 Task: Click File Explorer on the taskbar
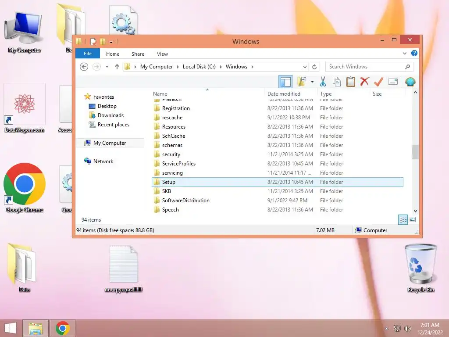click(x=36, y=328)
